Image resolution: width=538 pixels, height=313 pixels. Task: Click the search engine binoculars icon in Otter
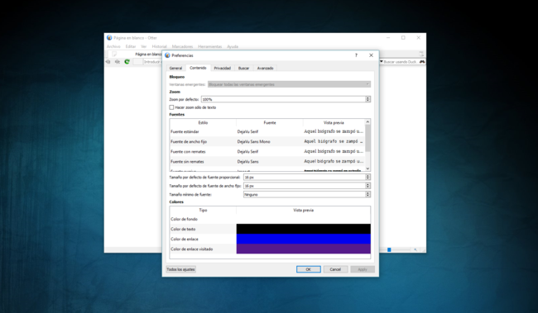[x=422, y=62]
